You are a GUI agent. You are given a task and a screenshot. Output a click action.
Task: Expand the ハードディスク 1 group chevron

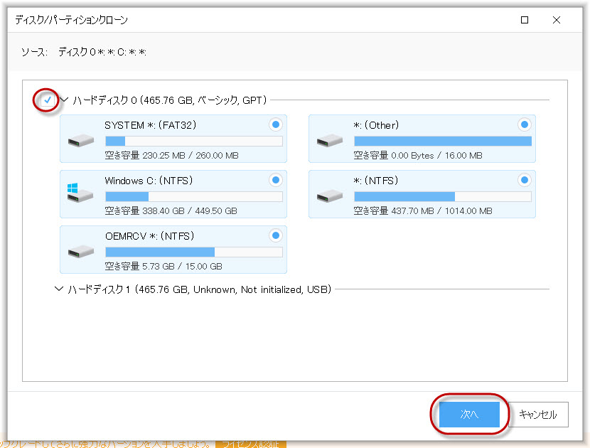(x=59, y=289)
